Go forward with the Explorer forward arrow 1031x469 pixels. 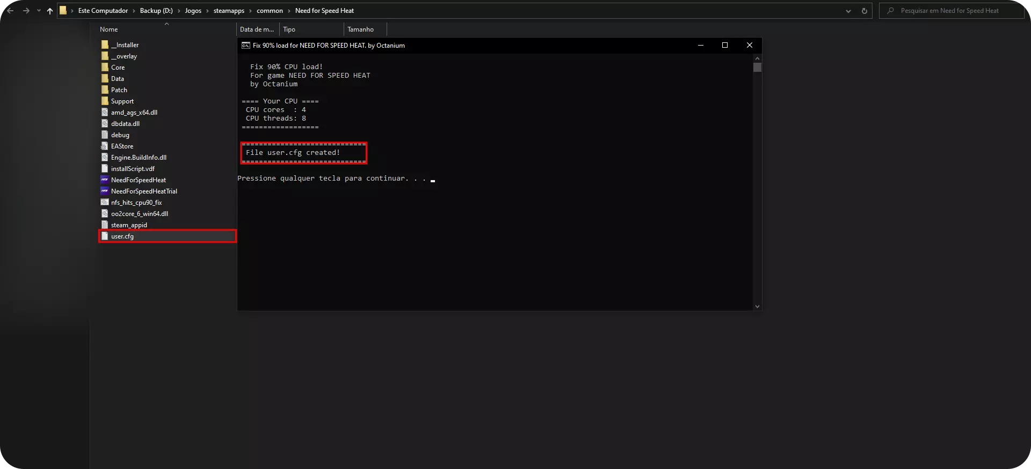click(x=26, y=11)
